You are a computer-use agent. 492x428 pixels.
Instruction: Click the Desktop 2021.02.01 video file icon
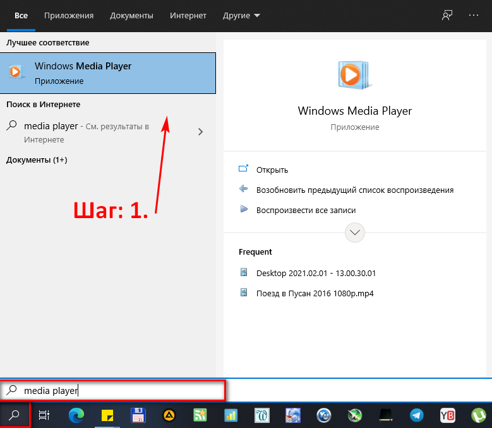click(x=244, y=272)
